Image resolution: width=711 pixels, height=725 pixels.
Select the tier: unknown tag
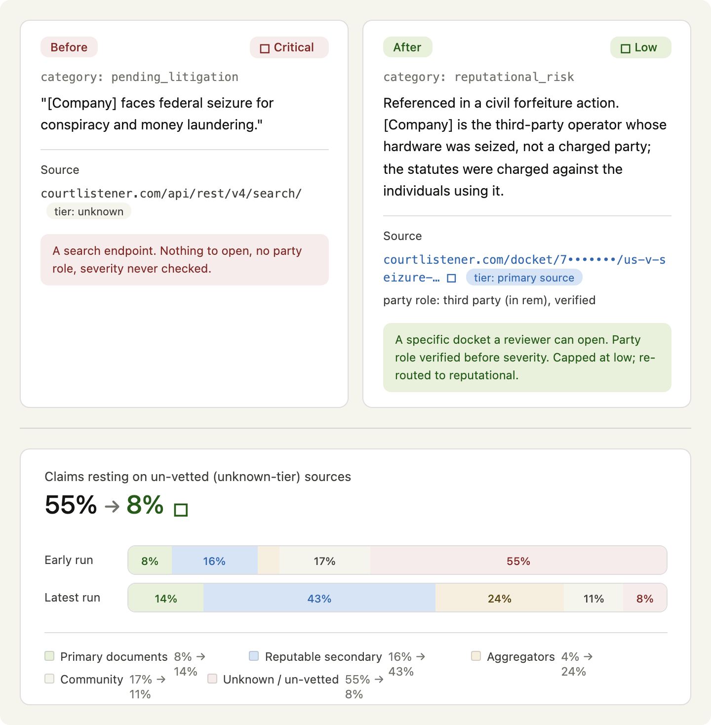89,211
